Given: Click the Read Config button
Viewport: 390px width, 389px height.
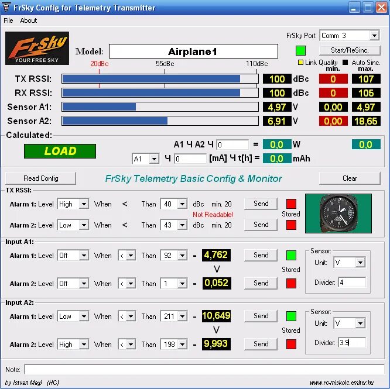Looking at the screenshot, I should (40, 178).
